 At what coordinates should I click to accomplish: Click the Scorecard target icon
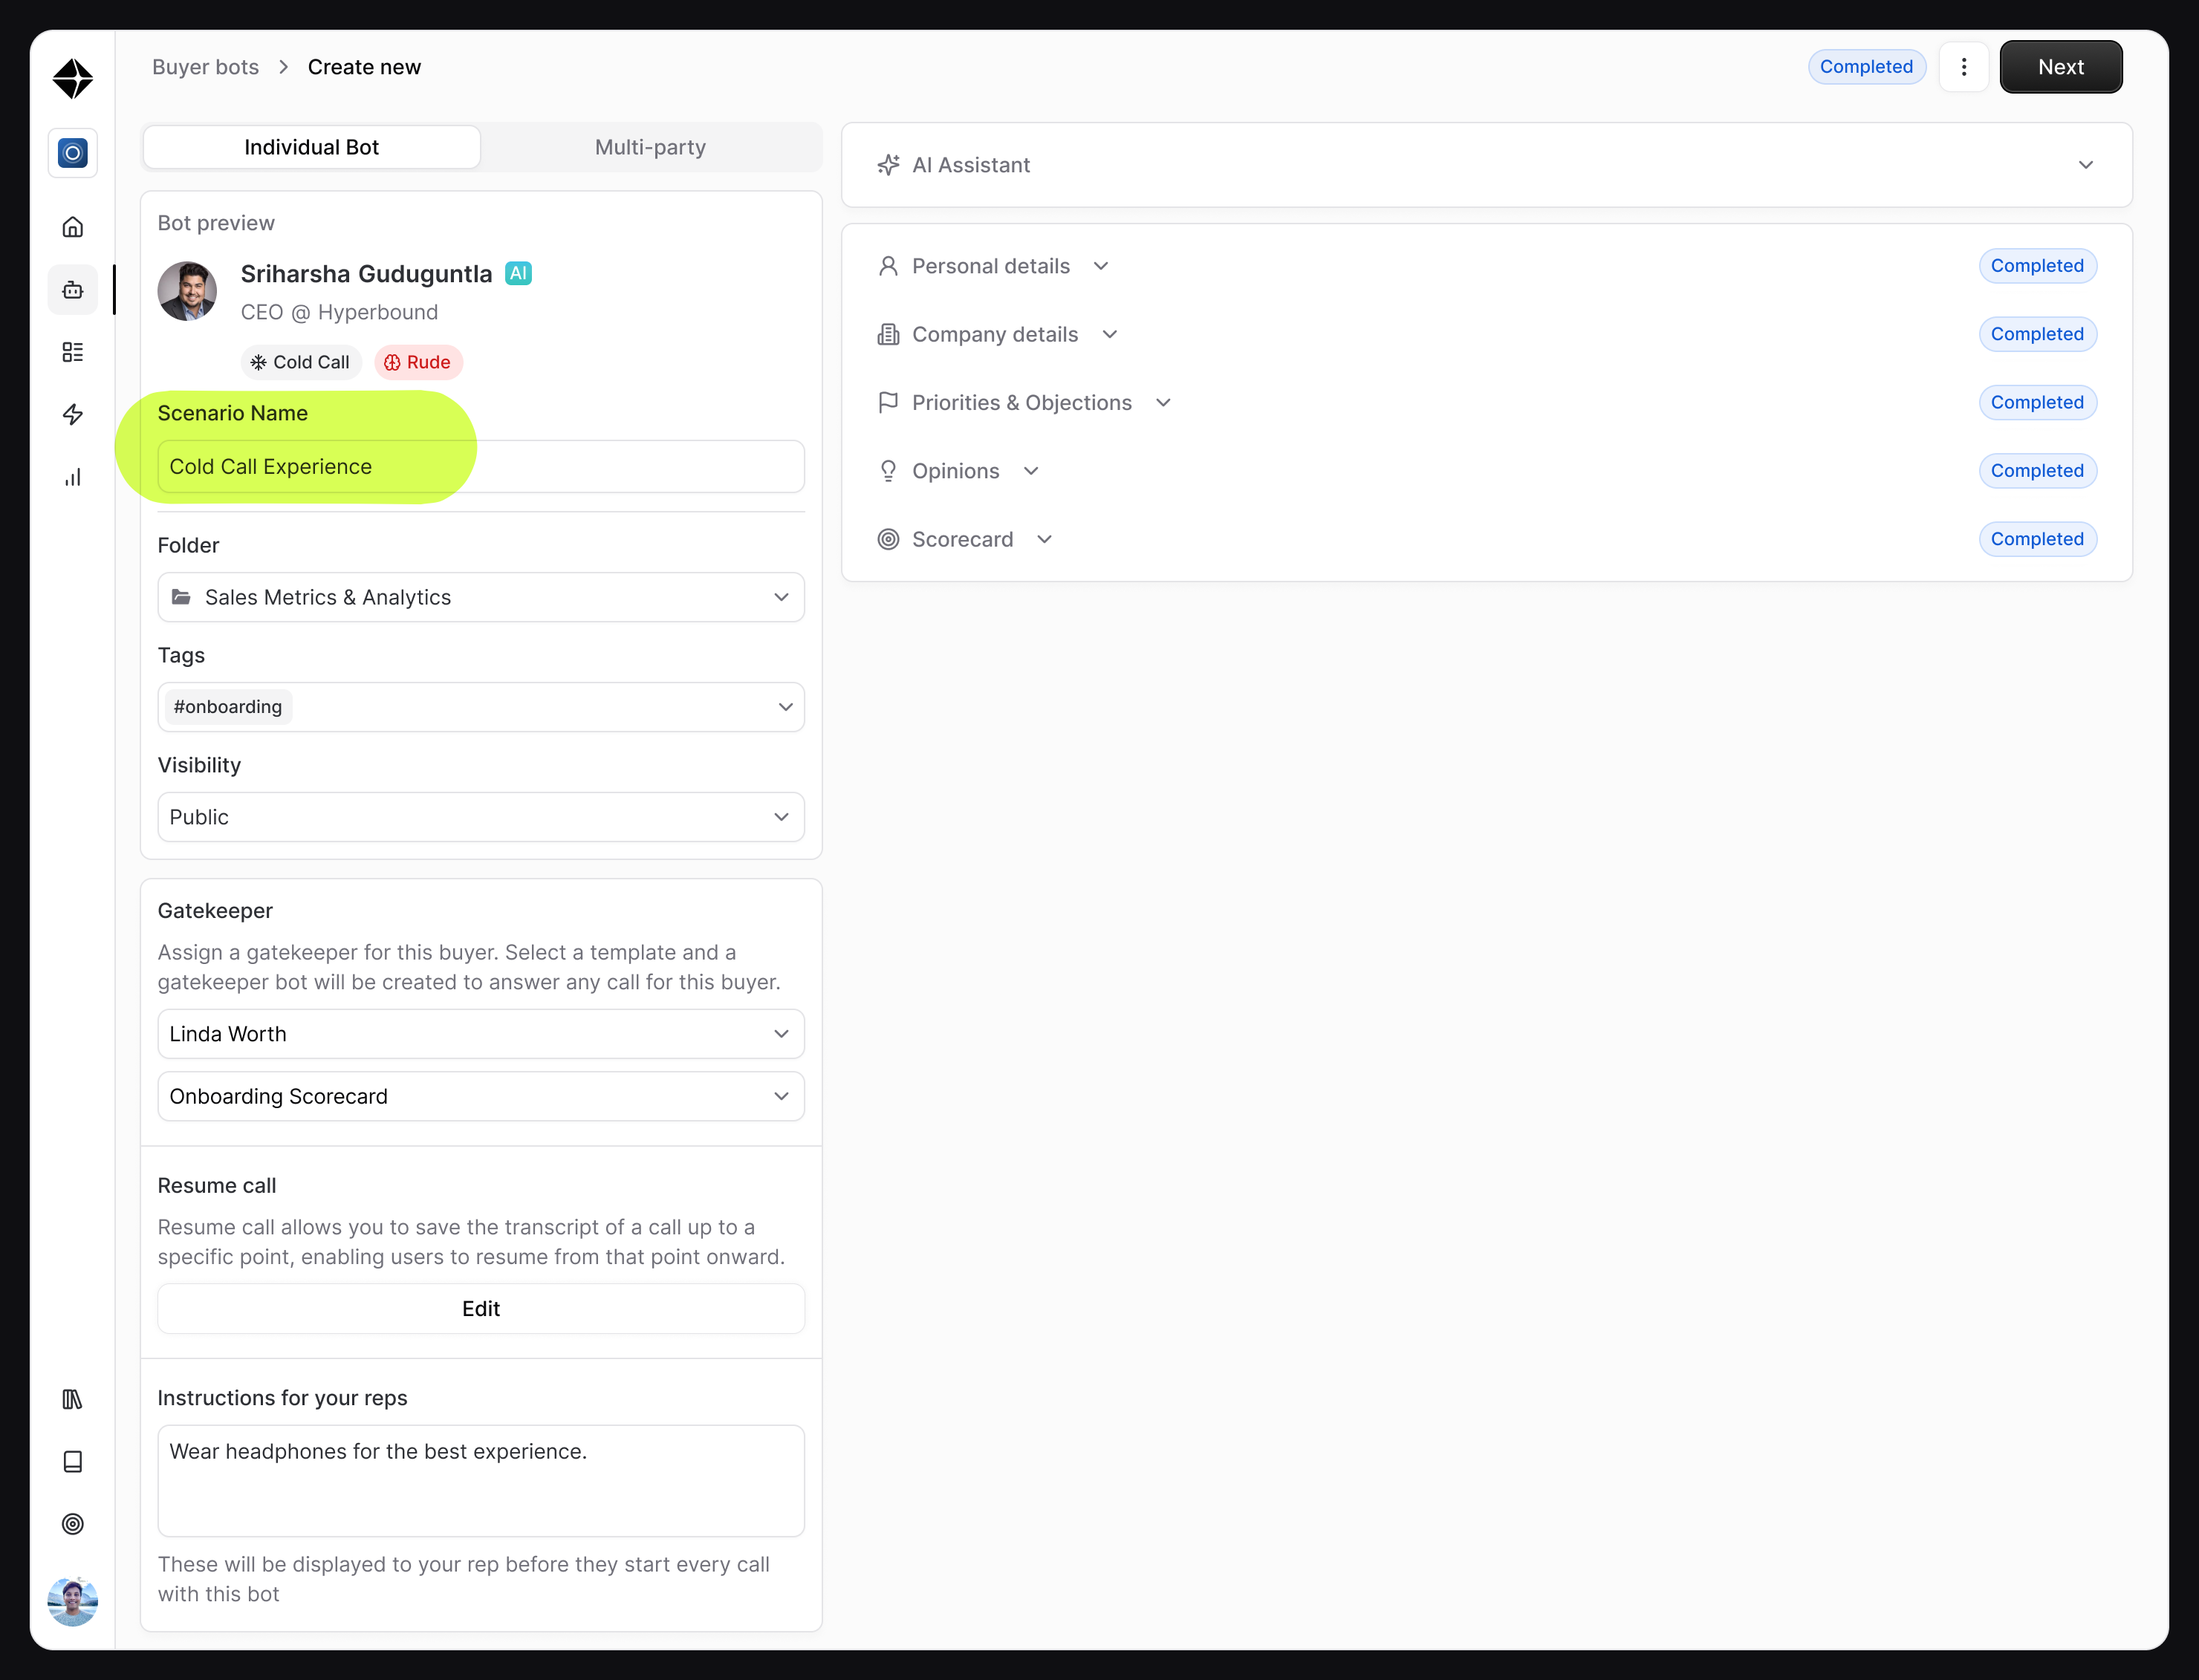(x=888, y=539)
